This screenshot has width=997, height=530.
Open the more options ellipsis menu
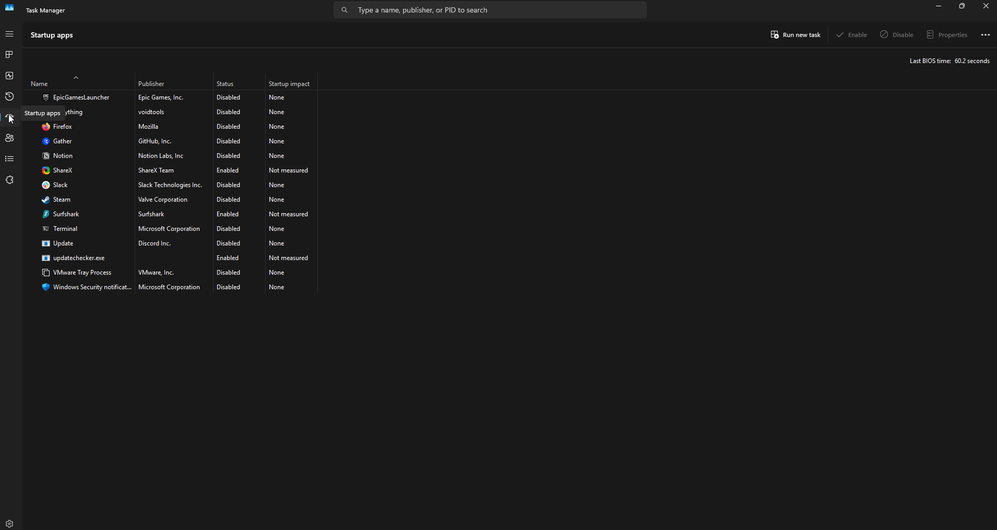[986, 35]
